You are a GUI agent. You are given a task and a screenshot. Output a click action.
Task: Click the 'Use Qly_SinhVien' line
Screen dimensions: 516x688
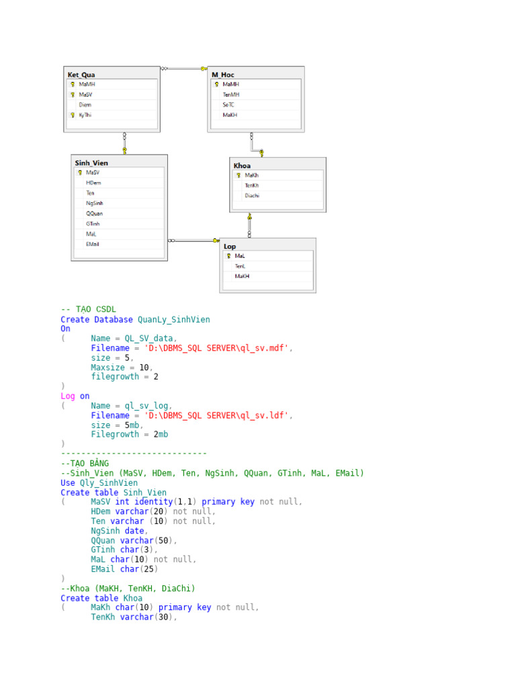click(x=99, y=482)
